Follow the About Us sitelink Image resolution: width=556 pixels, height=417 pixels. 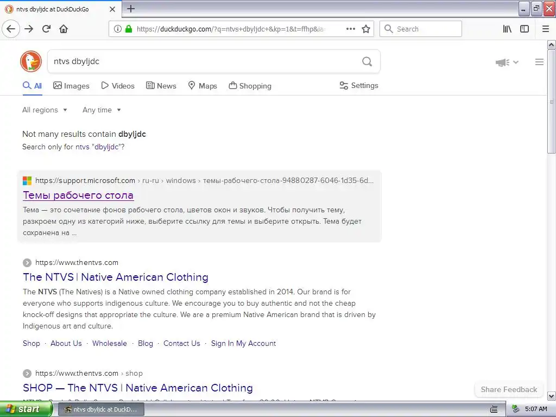pos(66,343)
